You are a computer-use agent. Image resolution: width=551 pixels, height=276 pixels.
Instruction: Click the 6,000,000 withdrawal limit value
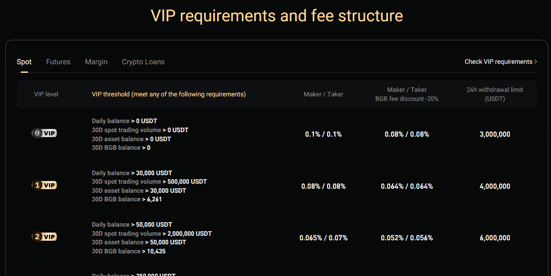click(495, 238)
